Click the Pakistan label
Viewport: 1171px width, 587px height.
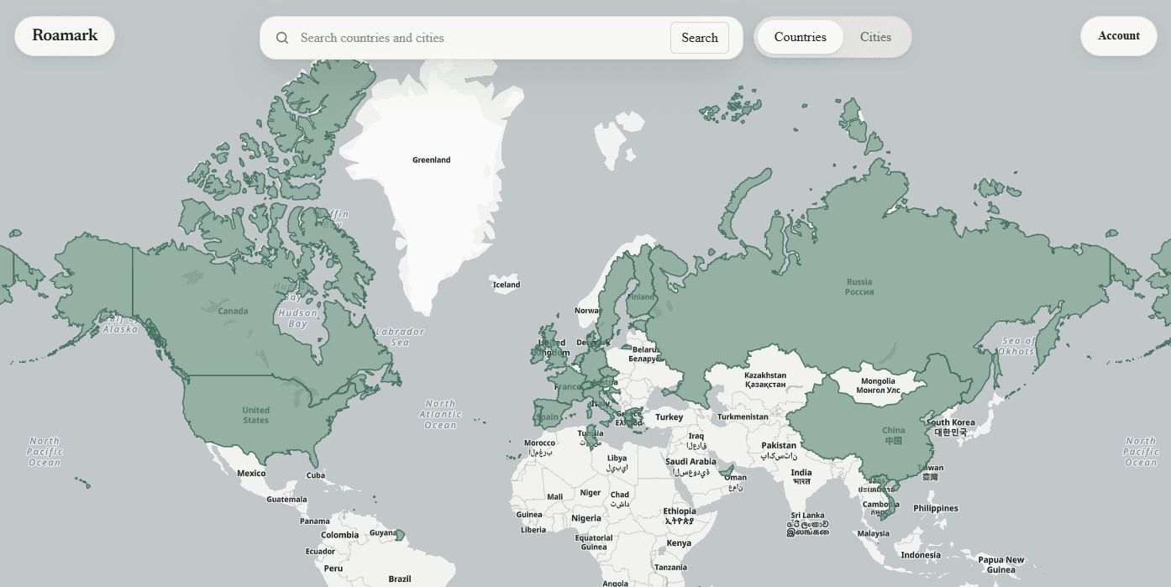[779, 450]
